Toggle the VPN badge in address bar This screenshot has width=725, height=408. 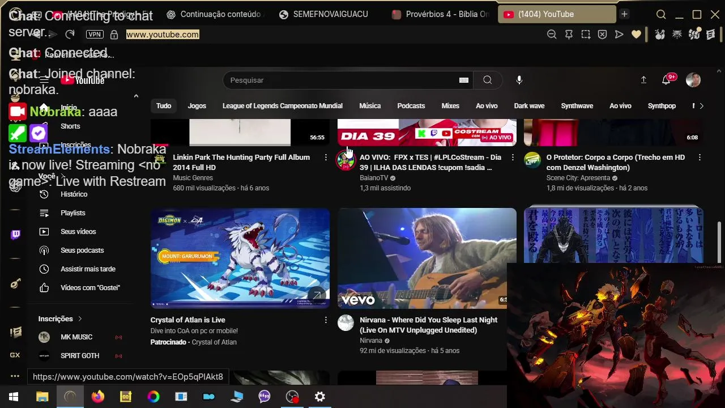[x=95, y=35]
